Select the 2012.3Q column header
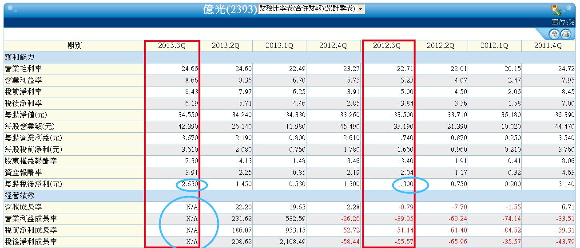The width and height of the screenshot is (580, 248). tap(387, 46)
